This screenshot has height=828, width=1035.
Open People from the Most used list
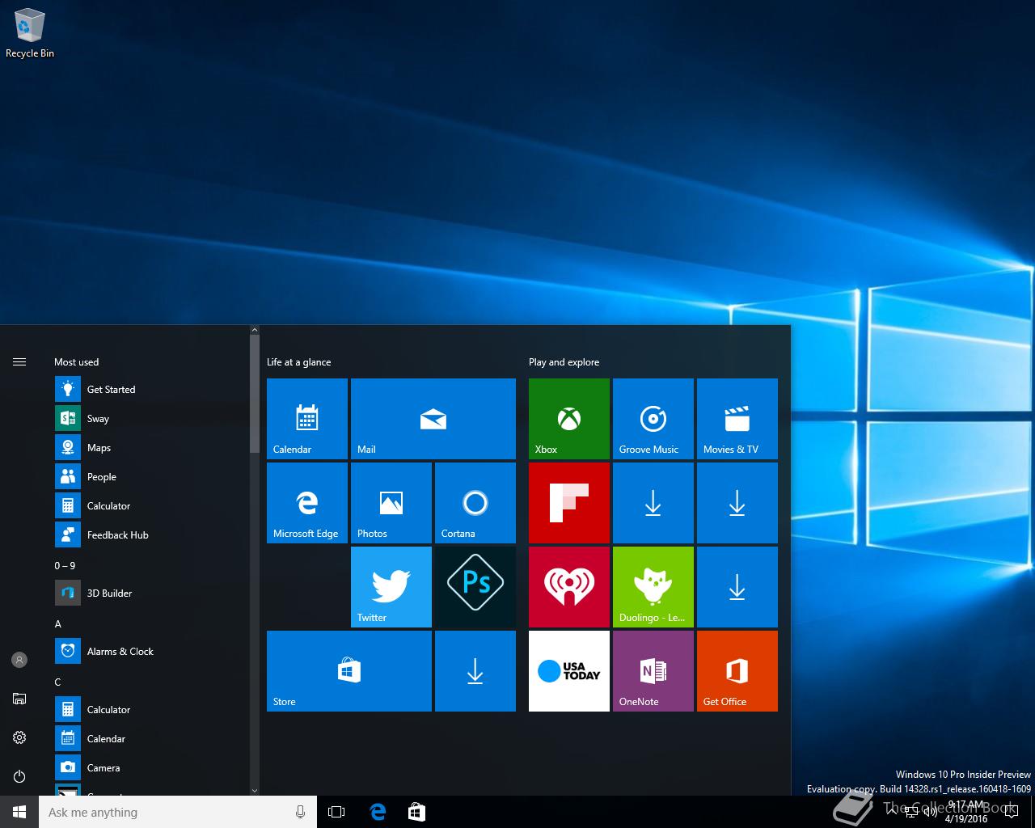(x=149, y=477)
